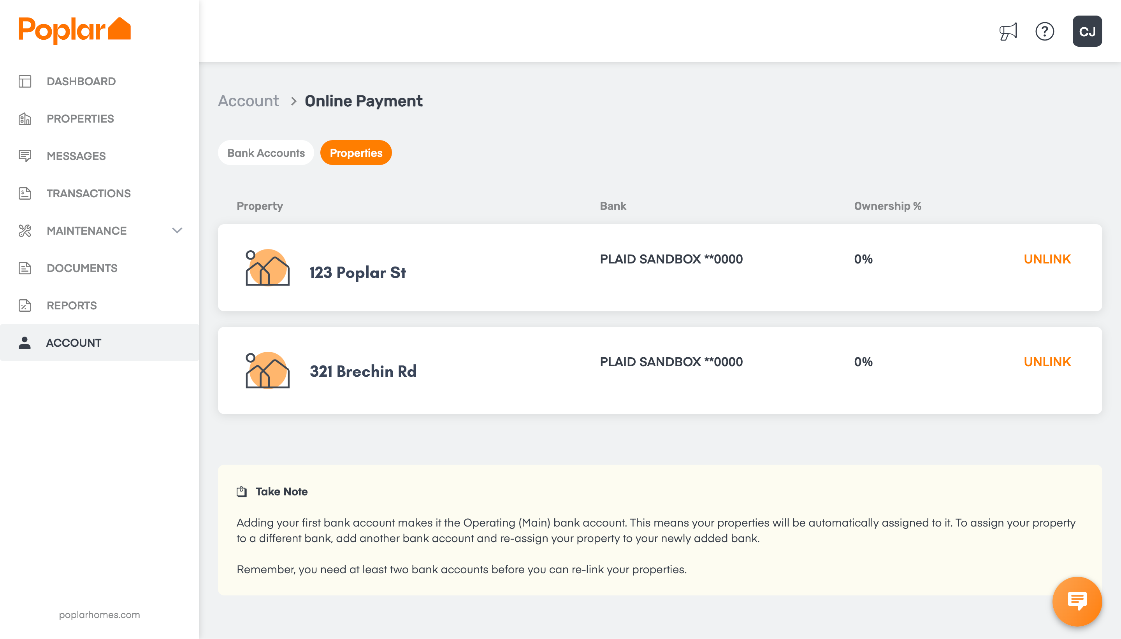Click the Reports chart icon in sidebar

[x=25, y=305]
